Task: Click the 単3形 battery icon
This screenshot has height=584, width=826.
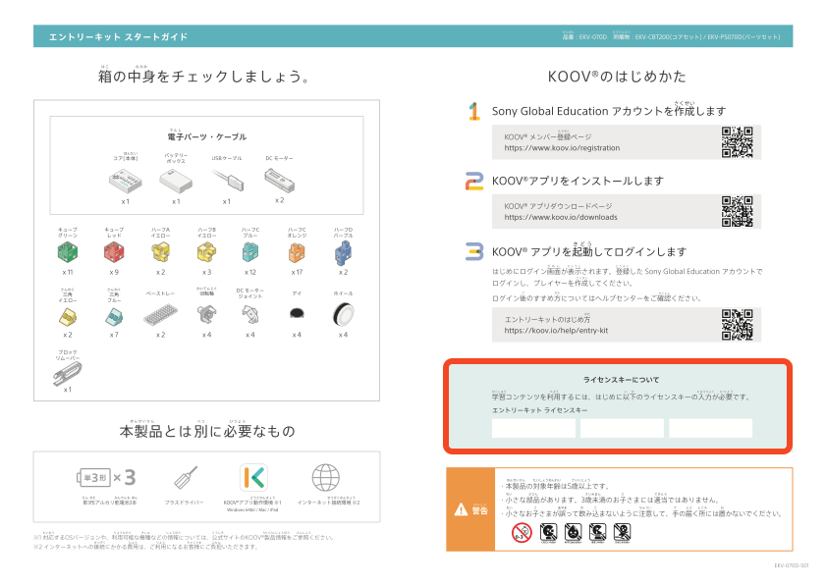Action: tap(93, 478)
